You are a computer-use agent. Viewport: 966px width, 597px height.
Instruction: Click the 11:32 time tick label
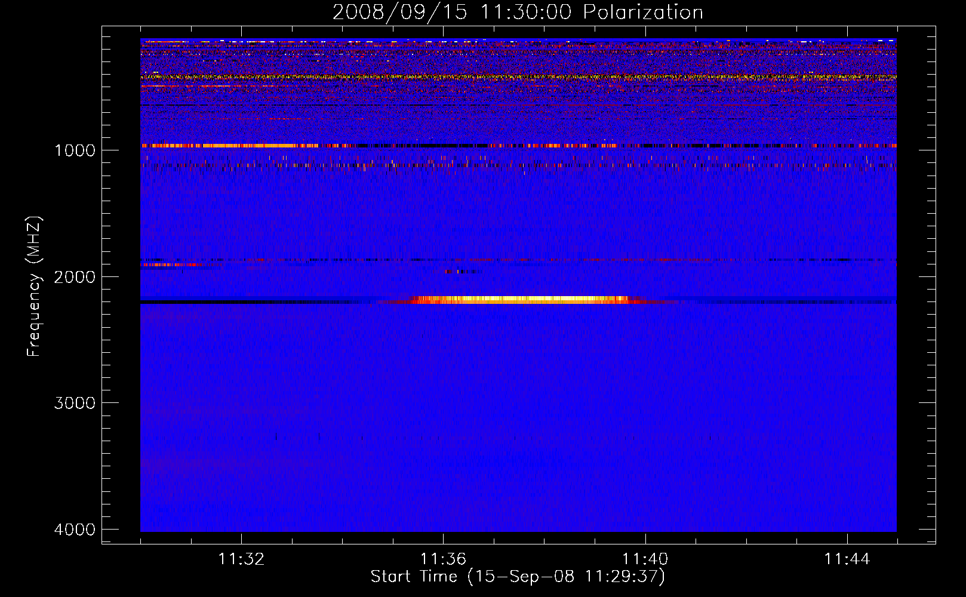coord(241,559)
